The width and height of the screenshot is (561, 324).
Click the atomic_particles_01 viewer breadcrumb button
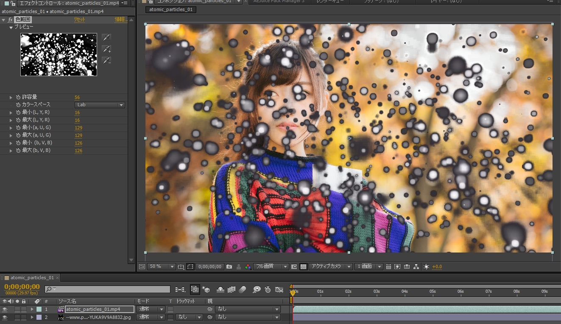[171, 9]
